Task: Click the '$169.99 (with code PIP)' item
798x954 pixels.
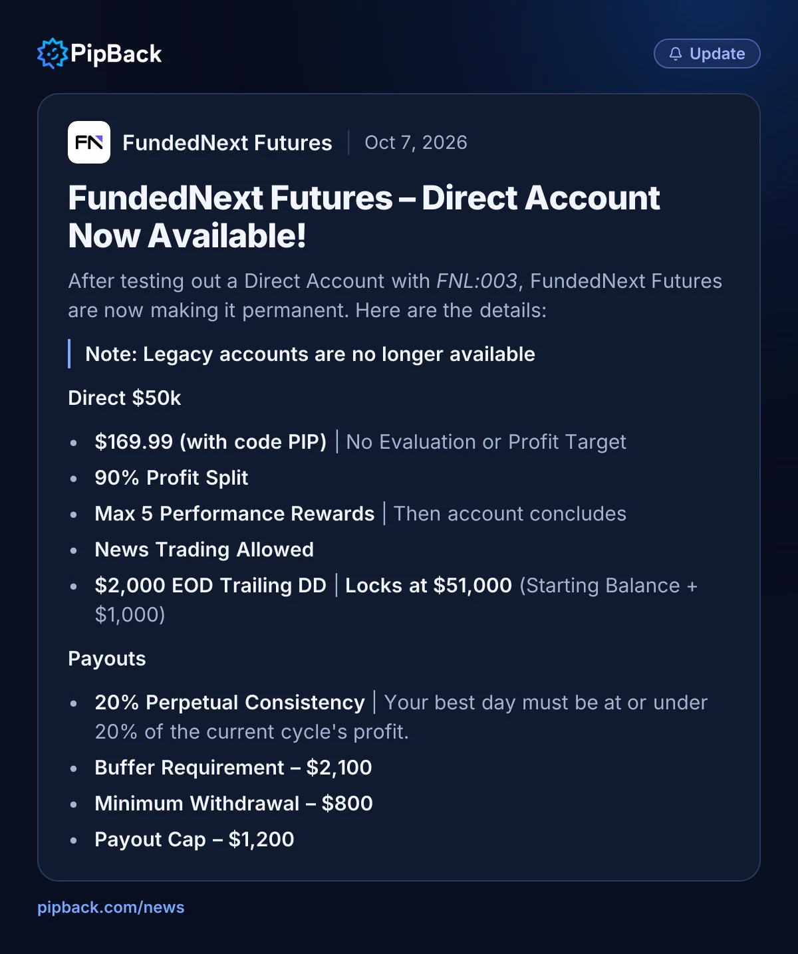Action: (x=211, y=442)
